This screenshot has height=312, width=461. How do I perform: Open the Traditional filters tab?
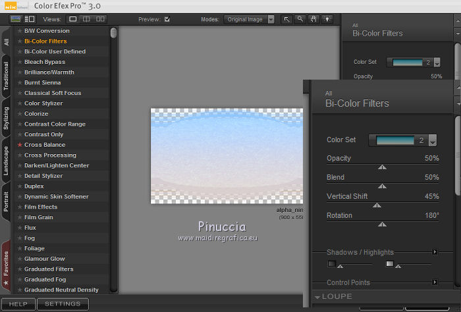5,76
